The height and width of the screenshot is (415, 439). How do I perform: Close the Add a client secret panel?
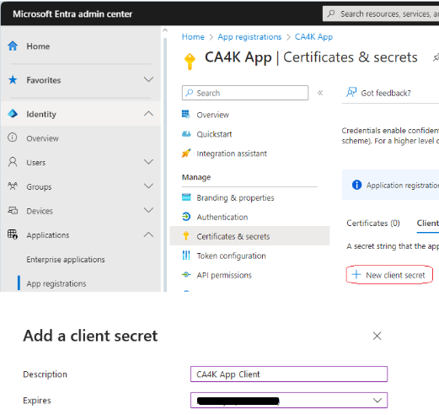click(377, 336)
